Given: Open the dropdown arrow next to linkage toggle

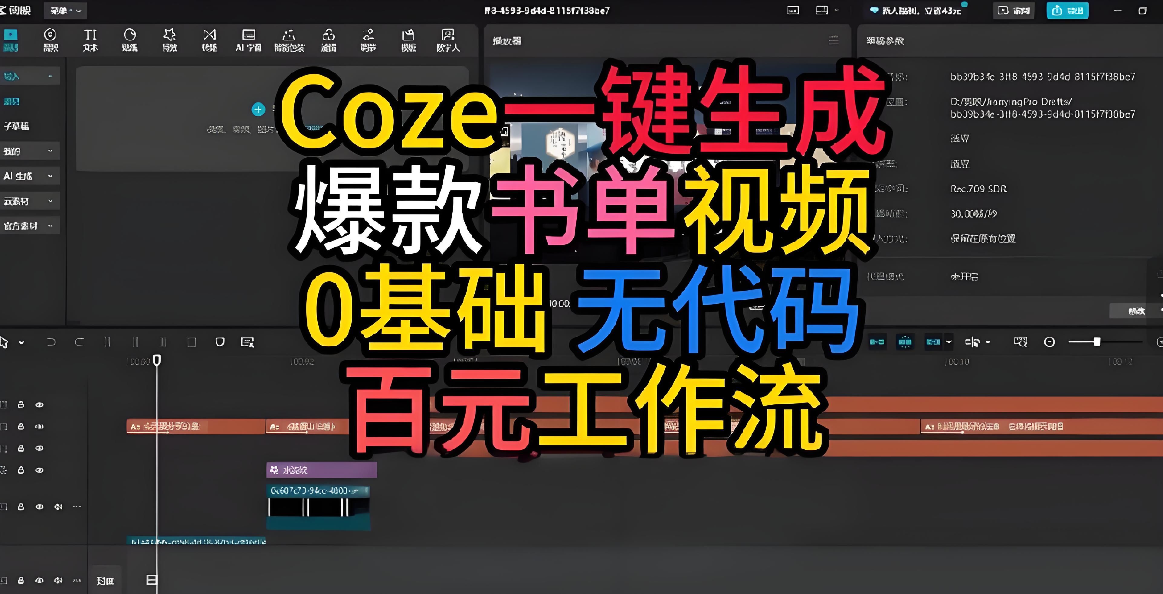Looking at the screenshot, I should [948, 342].
